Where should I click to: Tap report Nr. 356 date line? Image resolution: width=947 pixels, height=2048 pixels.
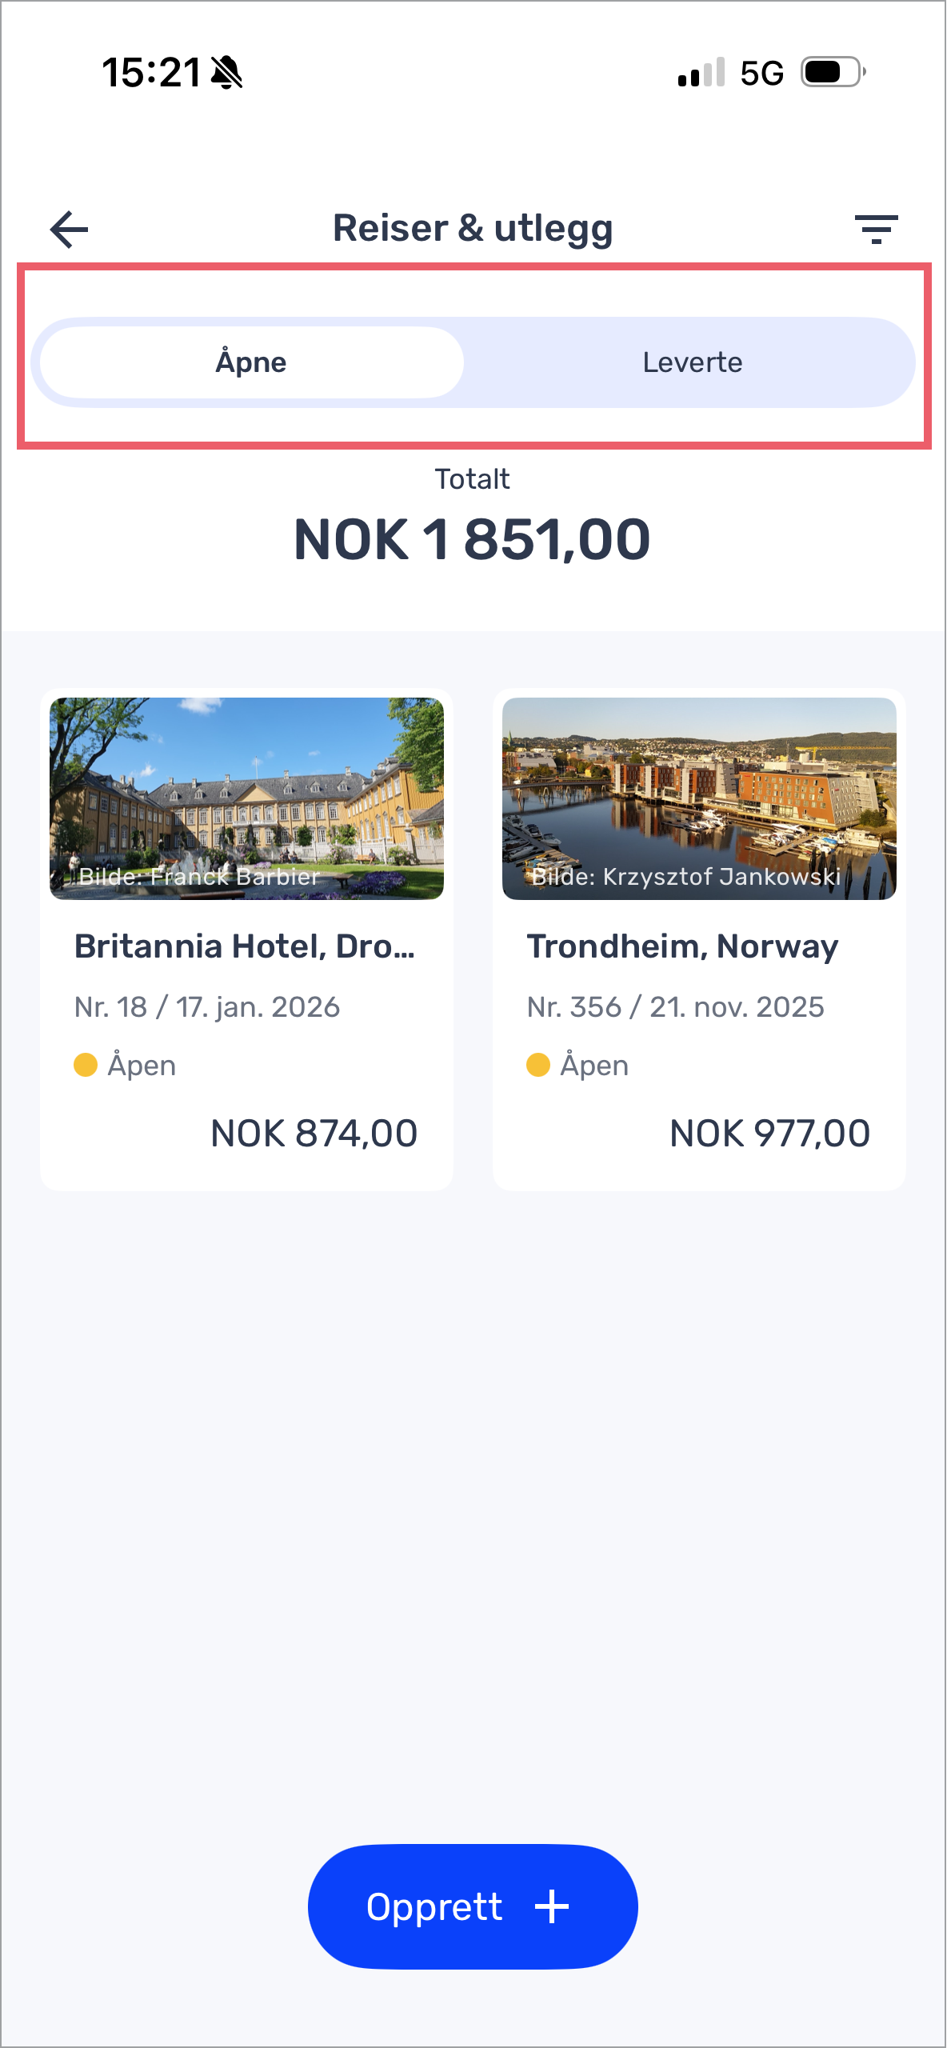point(675,1007)
